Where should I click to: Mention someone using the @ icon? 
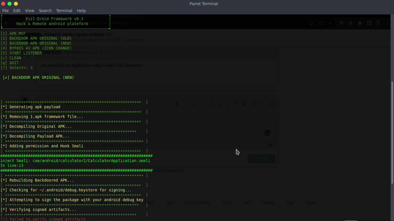tap(244, 104)
